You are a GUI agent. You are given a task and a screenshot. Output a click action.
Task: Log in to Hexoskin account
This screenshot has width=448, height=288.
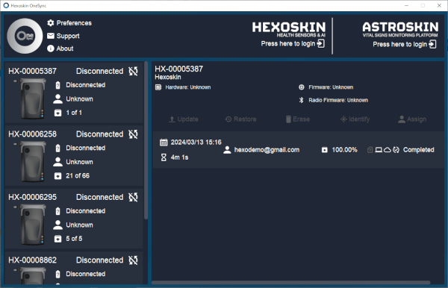[293, 44]
